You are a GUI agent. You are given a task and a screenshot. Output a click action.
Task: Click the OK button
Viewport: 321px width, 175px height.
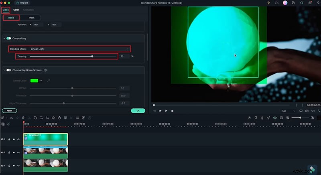coord(138,111)
